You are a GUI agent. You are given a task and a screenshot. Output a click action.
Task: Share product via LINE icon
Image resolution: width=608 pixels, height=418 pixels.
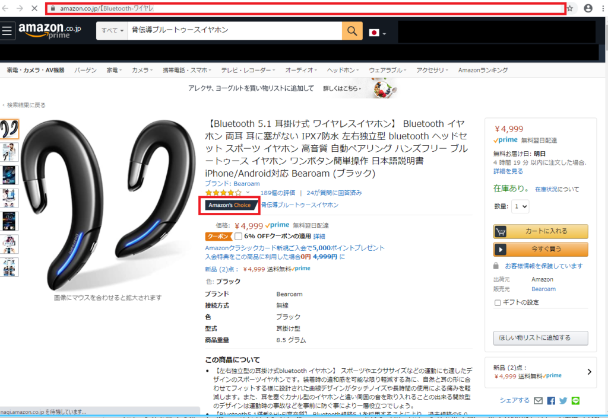[x=575, y=401]
